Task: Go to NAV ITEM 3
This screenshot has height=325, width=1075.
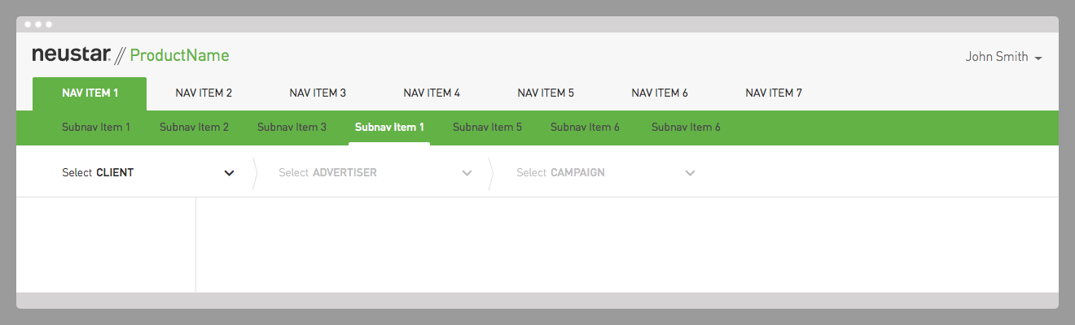Action: pos(318,93)
